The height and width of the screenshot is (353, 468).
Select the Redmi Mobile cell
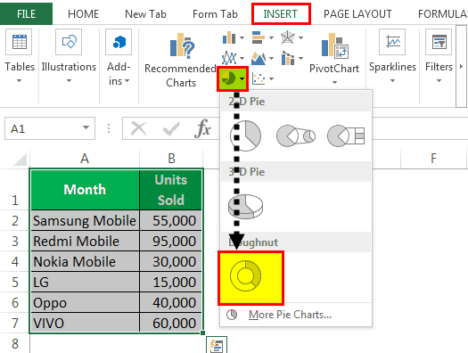point(85,241)
